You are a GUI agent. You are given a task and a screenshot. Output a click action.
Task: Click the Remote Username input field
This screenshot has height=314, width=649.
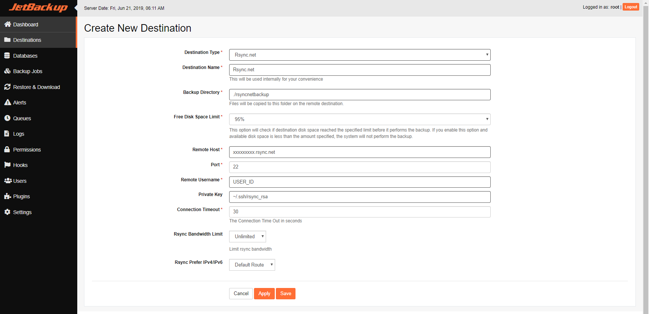pos(360,182)
